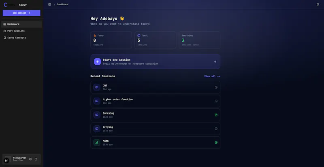Click the logout icon in sidebar footer
The height and width of the screenshot is (167, 324).
tap(36, 159)
